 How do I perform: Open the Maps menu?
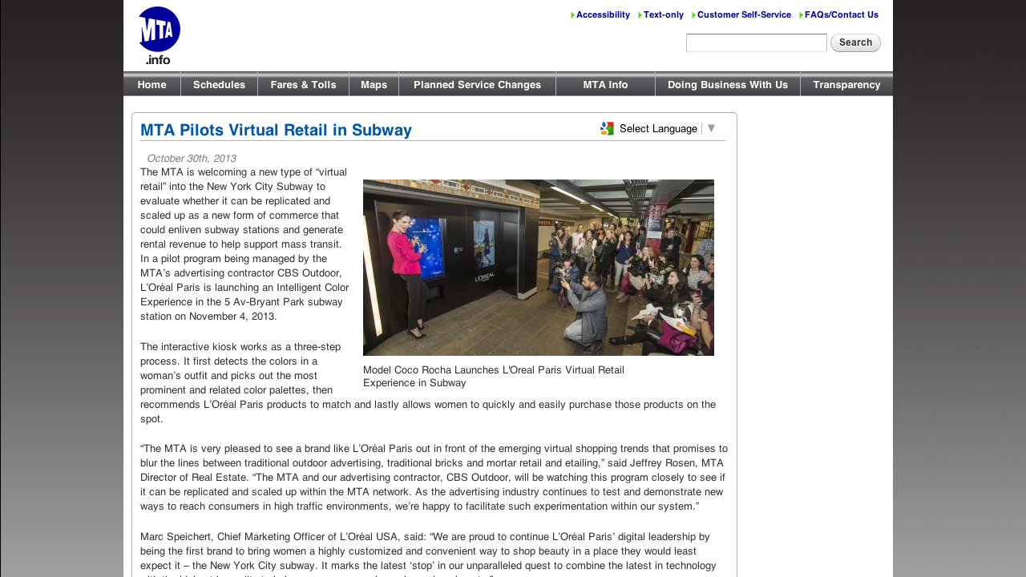click(374, 84)
